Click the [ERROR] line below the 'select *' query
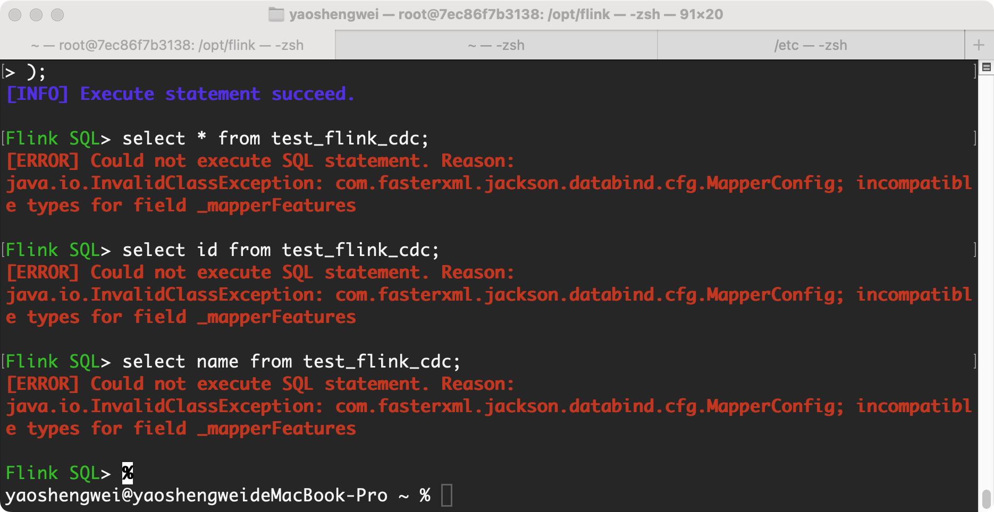 click(260, 161)
